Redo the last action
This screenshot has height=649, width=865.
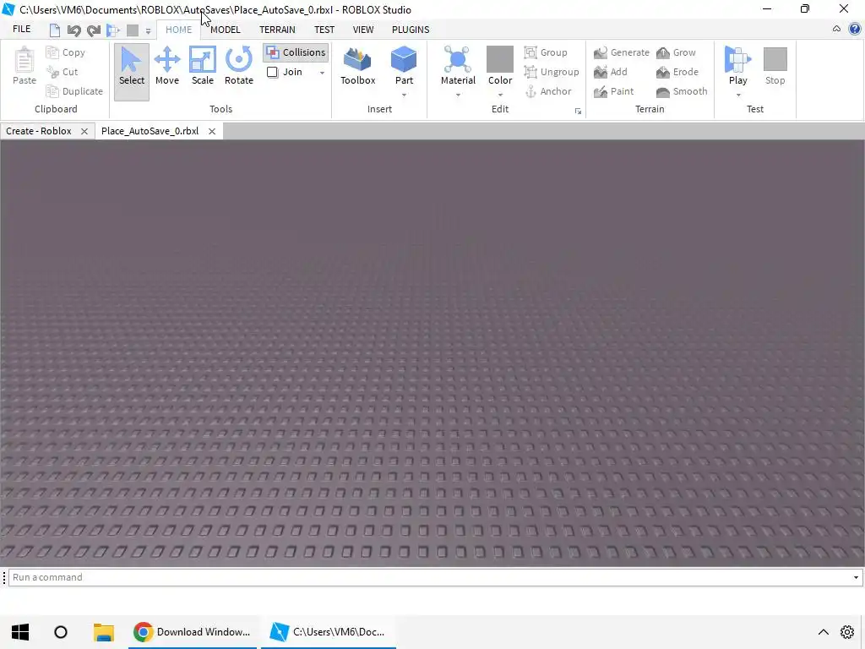[93, 30]
